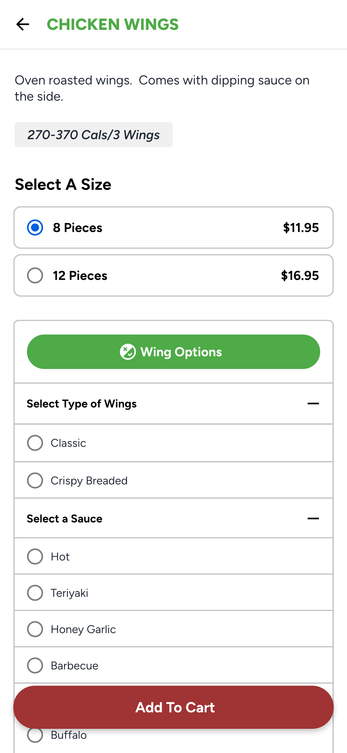Tap the CHICKEN WINGS page title
347x753 pixels.
point(113,24)
